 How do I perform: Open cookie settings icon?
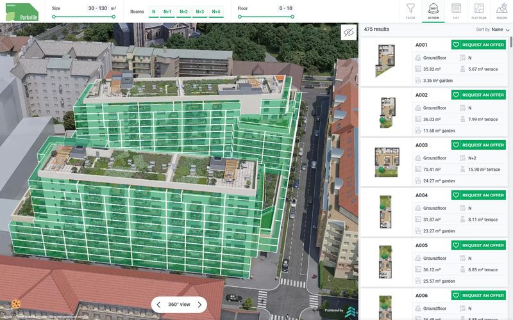pyautogui.click(x=15, y=304)
